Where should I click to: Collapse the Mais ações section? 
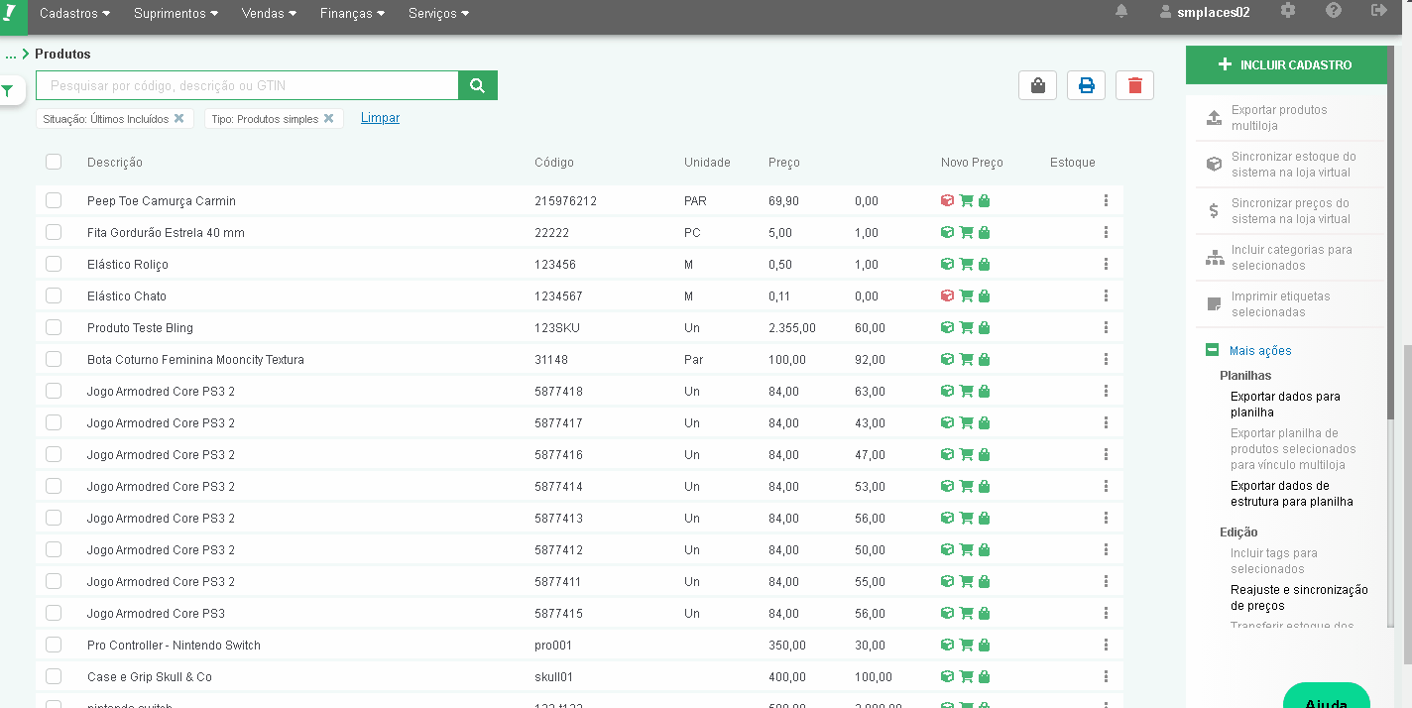click(x=1212, y=350)
